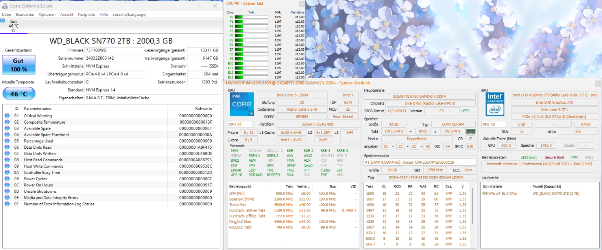
Task: Click the Firmware field showing 731100WD
Action: click(x=114, y=50)
